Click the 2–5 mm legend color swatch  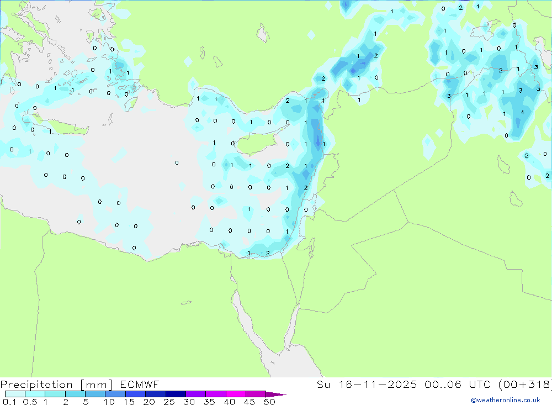coord(75,394)
